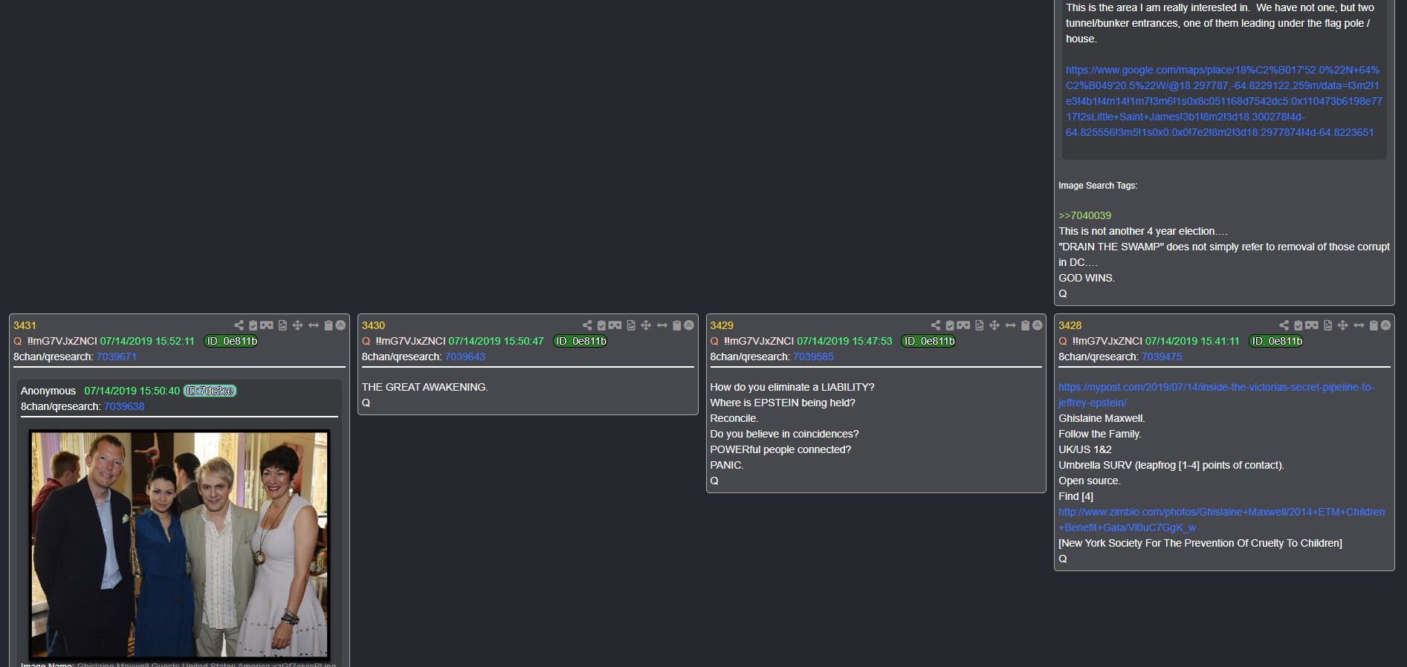1407x667 pixels.
Task: Click horizontal arrows icon on post 3428
Action: (1359, 325)
